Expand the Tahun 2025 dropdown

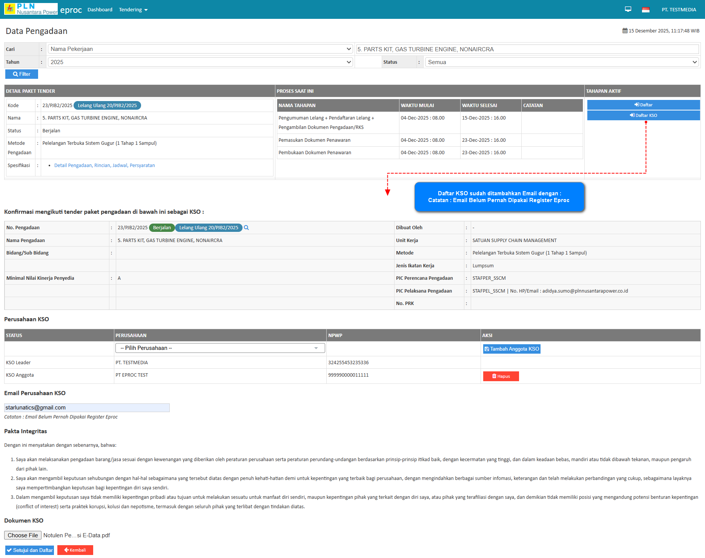pyautogui.click(x=200, y=62)
